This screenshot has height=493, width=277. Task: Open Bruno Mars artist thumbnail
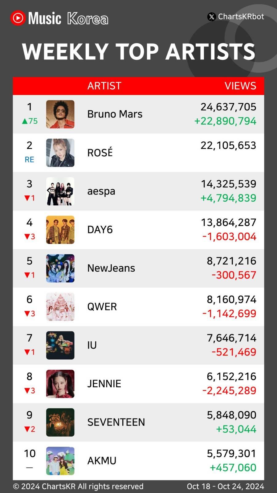click(x=60, y=114)
